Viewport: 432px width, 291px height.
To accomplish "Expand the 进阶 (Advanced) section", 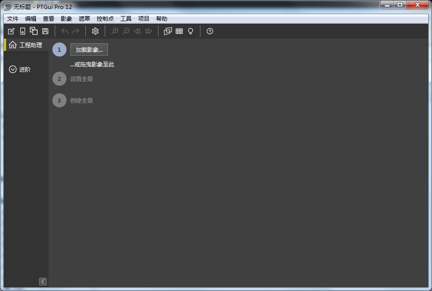I will coord(20,69).
